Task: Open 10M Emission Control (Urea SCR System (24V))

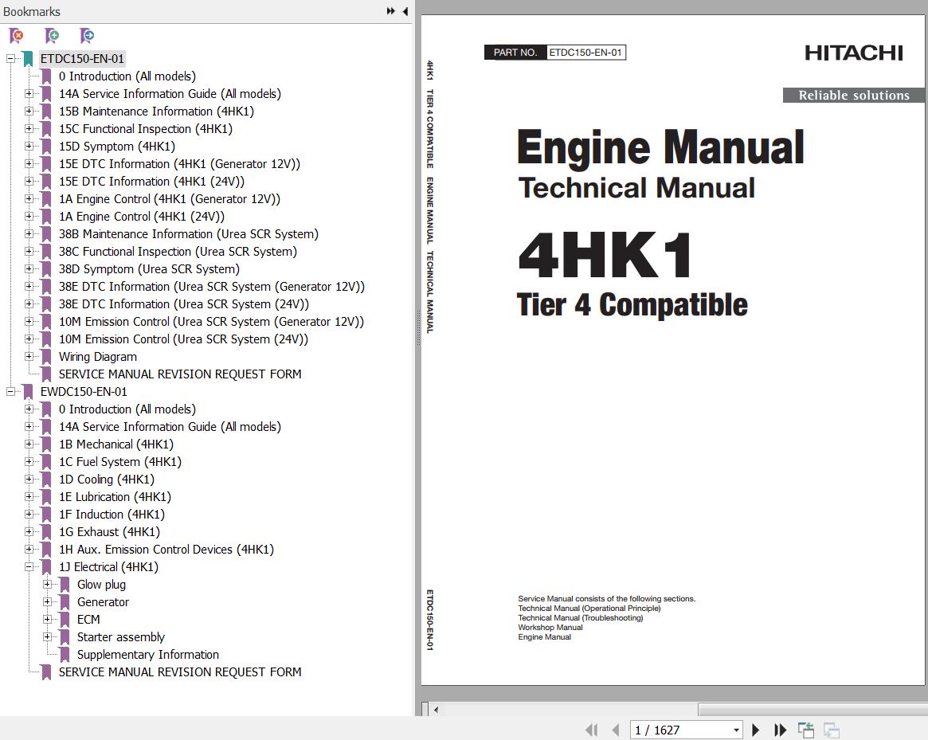Action: pos(183,339)
